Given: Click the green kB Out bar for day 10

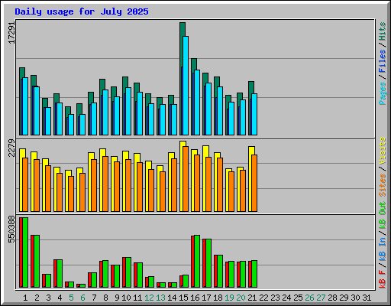Looking at the screenshot, I should click(128, 272).
